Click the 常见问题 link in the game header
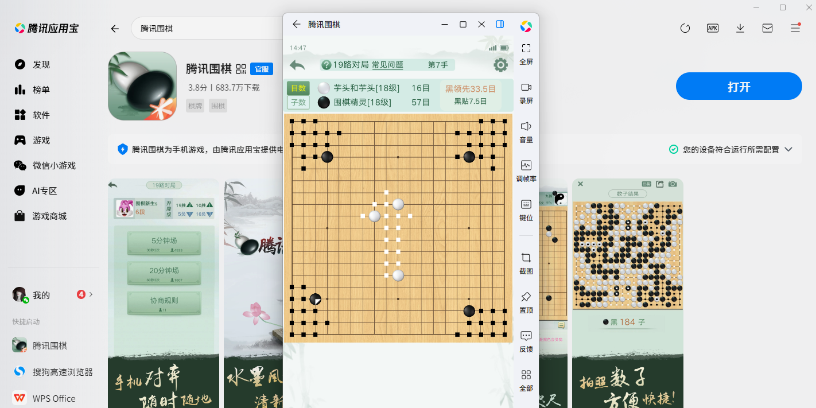The image size is (816, 408). [x=387, y=65]
